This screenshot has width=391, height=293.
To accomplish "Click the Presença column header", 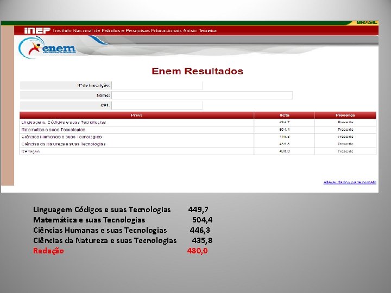I will tap(345, 115).
